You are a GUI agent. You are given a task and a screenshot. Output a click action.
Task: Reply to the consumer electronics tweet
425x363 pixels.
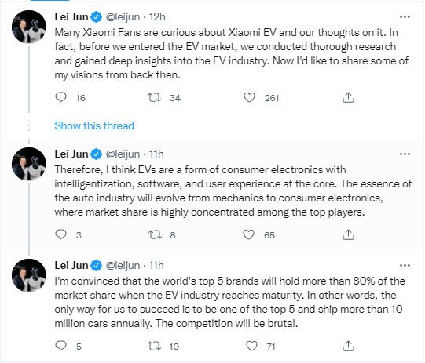point(60,234)
